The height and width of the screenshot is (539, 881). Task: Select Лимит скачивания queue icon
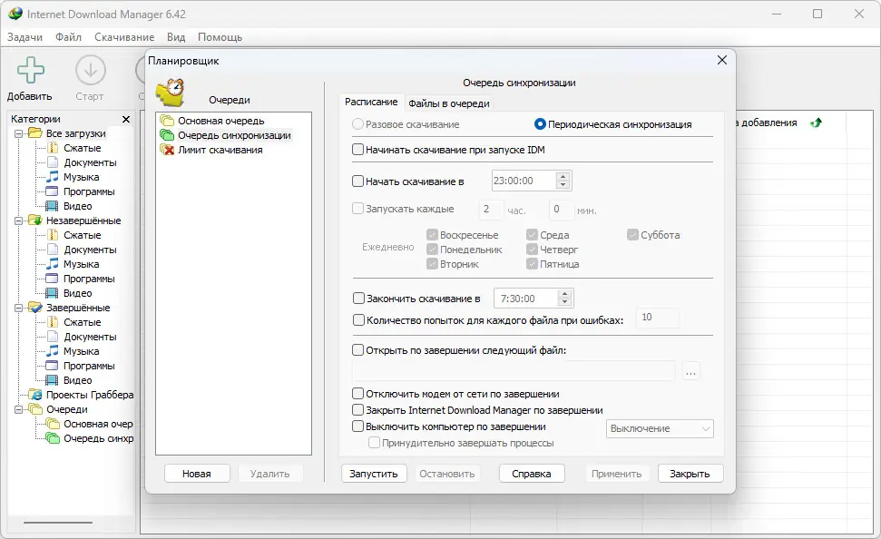[167, 150]
